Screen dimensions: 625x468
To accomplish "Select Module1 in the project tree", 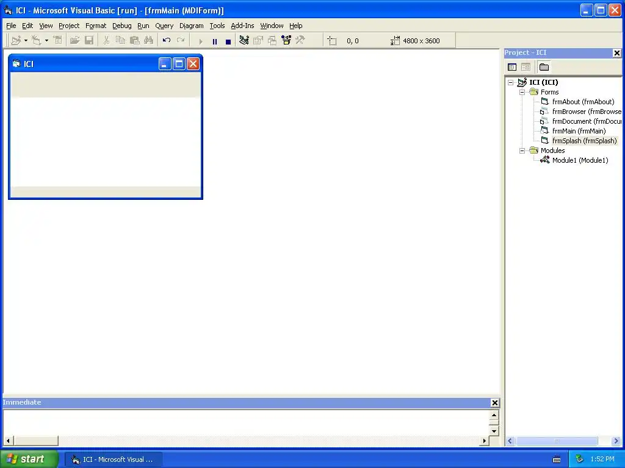I will click(580, 160).
